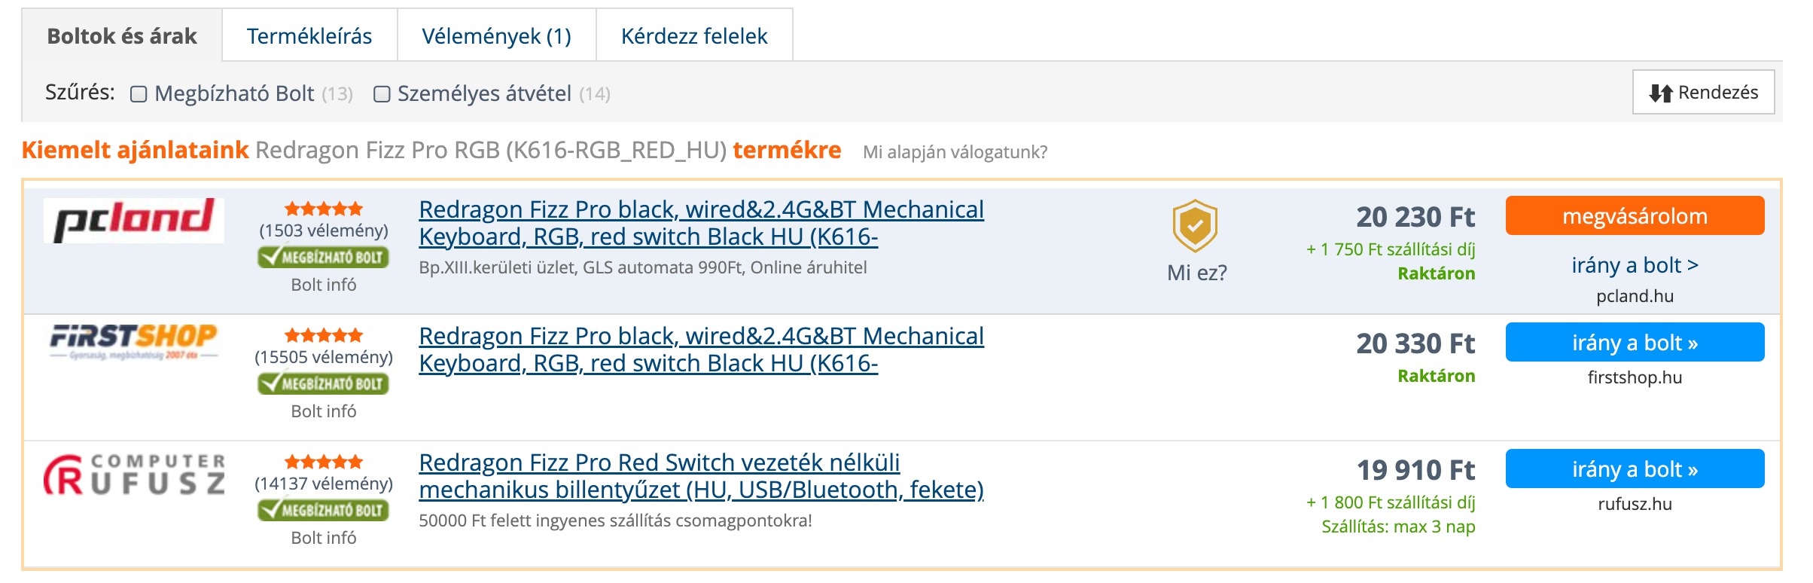Click Mi alapján válogatunk? link
Viewport: 1813px width, 583px height.
955,152
